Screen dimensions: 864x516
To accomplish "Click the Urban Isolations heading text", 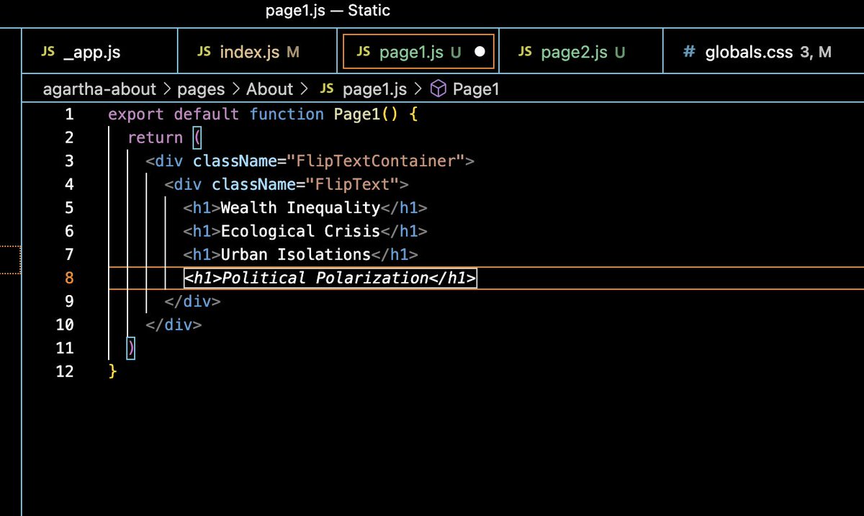I will pyautogui.click(x=295, y=255).
